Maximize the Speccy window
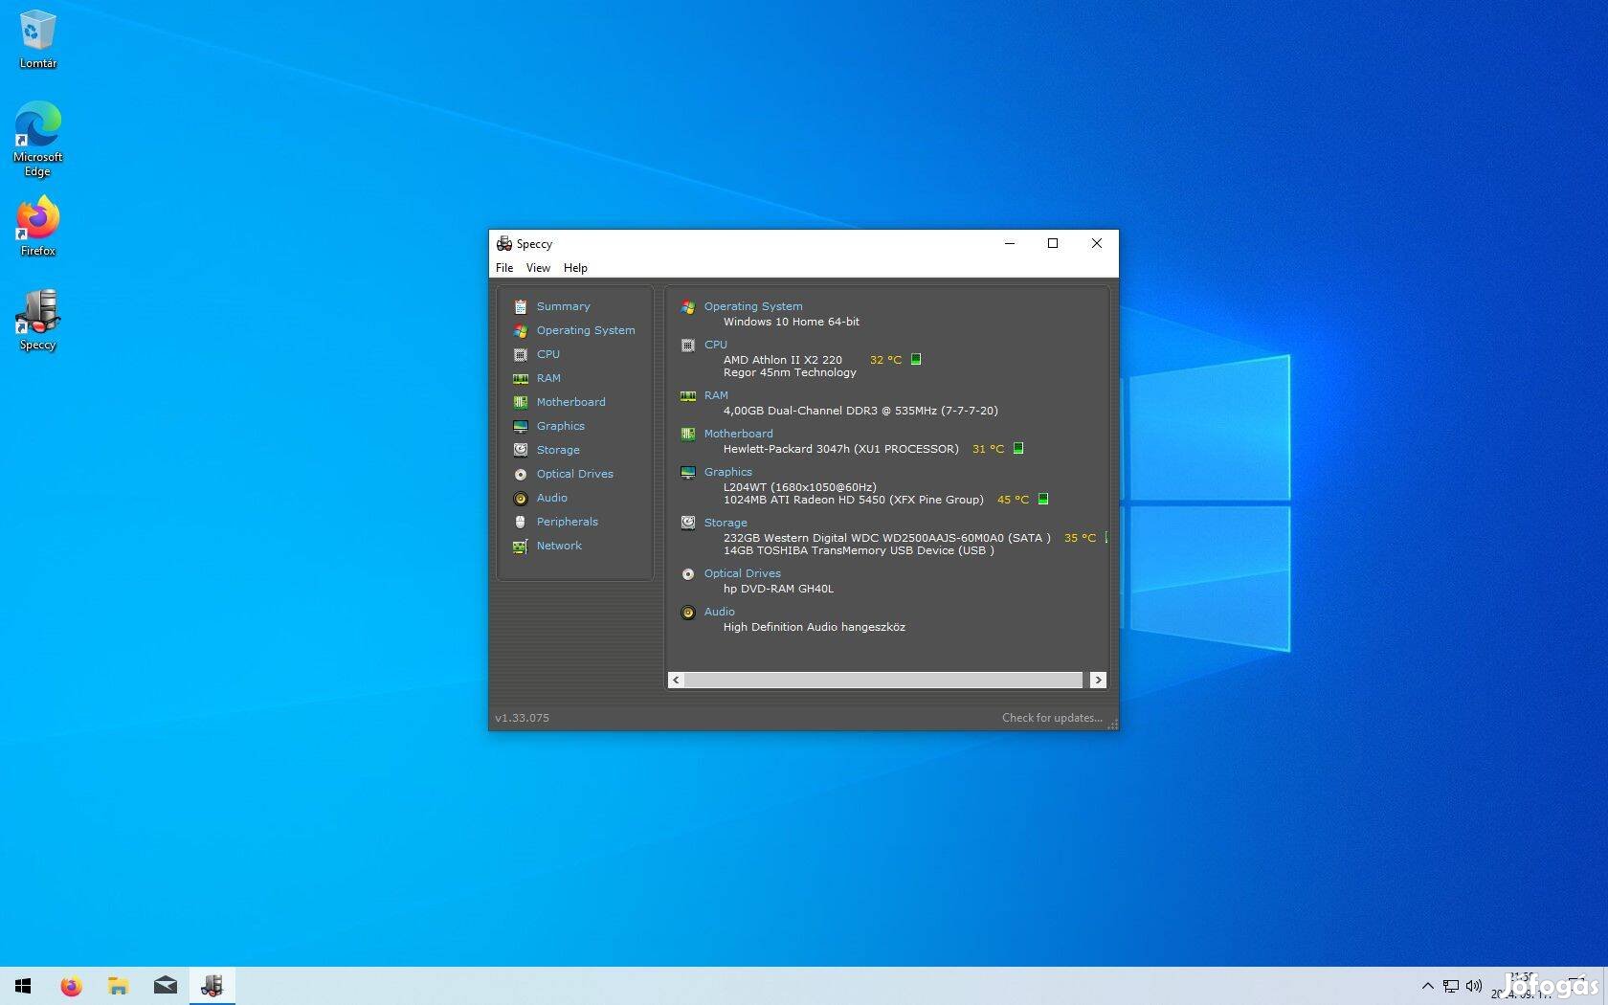1608x1005 pixels. click(x=1053, y=243)
